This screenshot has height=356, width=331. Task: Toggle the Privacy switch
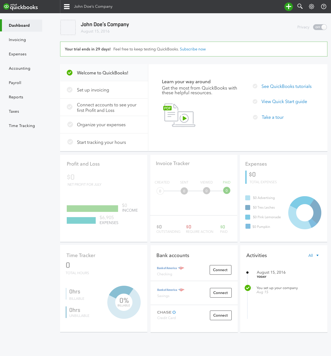coord(320,27)
